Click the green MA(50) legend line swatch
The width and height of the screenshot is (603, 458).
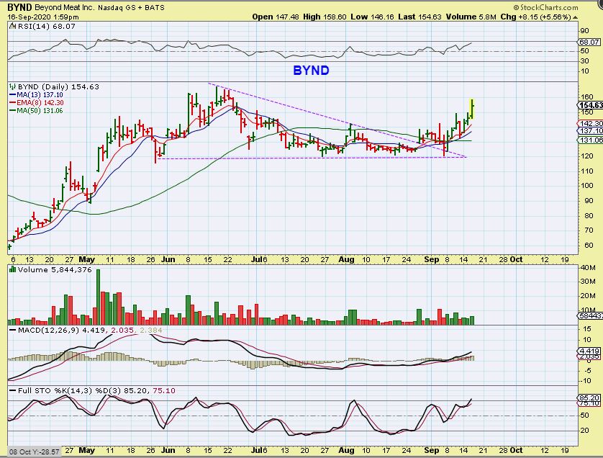[x=13, y=111]
